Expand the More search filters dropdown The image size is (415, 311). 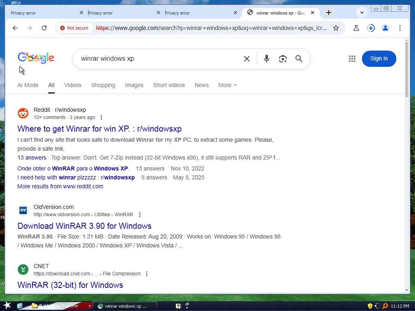click(x=227, y=85)
